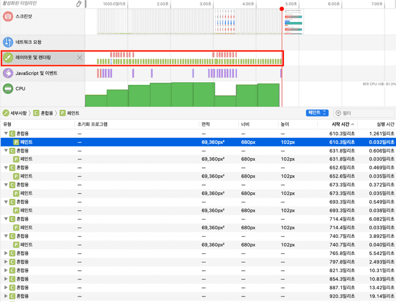Click the 면적 column header
The height and width of the screenshot is (302, 396).
tap(206, 124)
